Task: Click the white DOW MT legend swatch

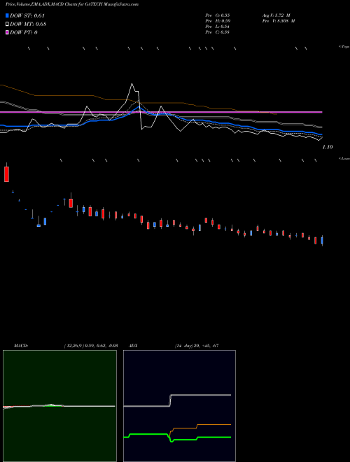Action: click(7, 24)
